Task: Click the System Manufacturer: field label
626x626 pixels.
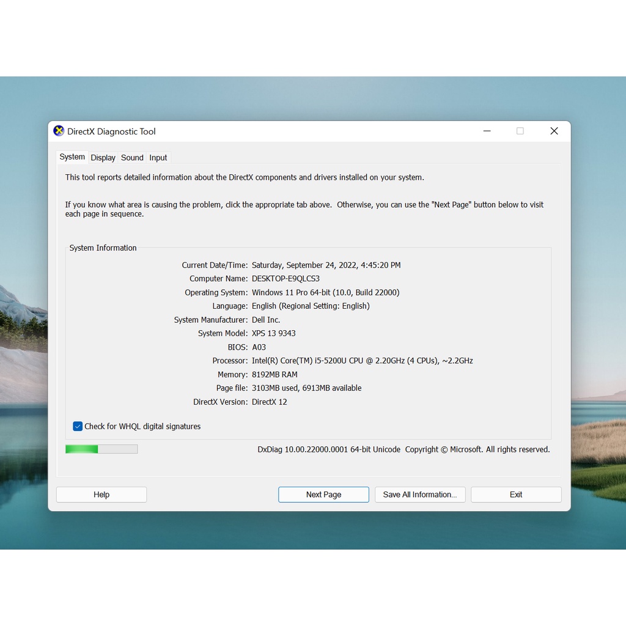Action: tap(211, 320)
